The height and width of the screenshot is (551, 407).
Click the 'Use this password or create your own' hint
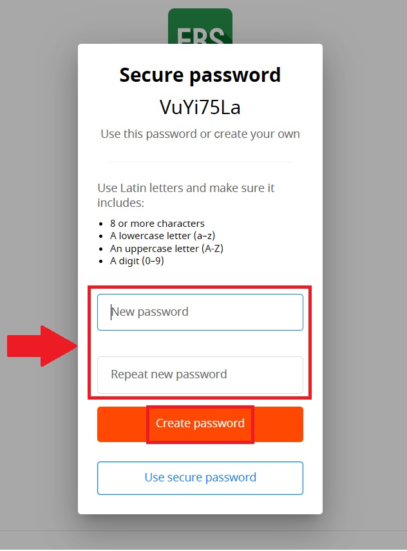coord(200,134)
